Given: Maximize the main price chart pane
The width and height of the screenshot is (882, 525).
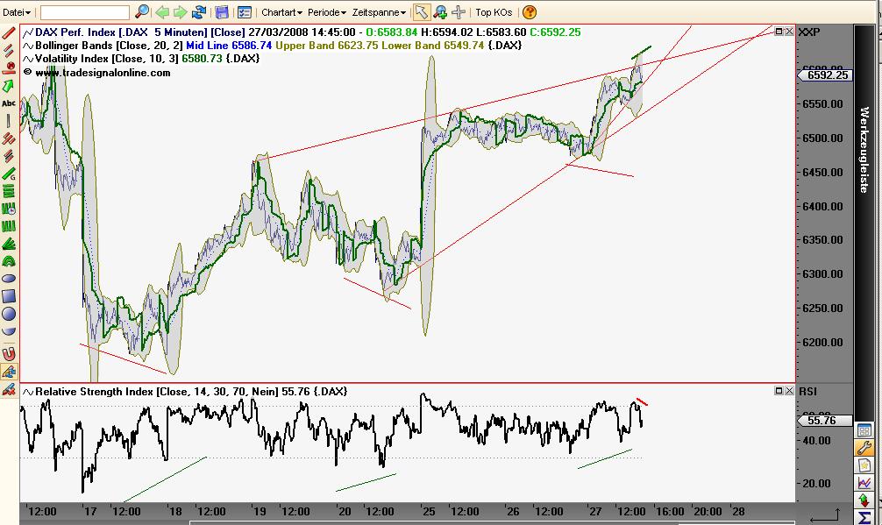Looking at the screenshot, I should point(779,32).
